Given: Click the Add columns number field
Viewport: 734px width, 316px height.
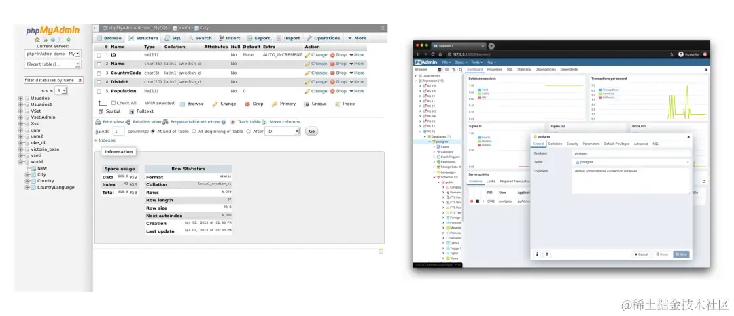Looking at the screenshot, I should pyautogui.click(x=118, y=132).
